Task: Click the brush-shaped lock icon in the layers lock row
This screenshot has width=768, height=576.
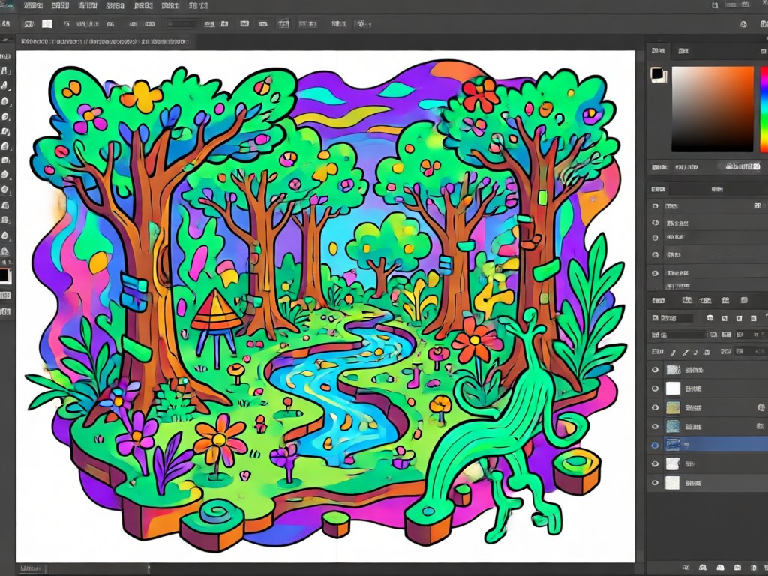Action: pyautogui.click(x=685, y=352)
